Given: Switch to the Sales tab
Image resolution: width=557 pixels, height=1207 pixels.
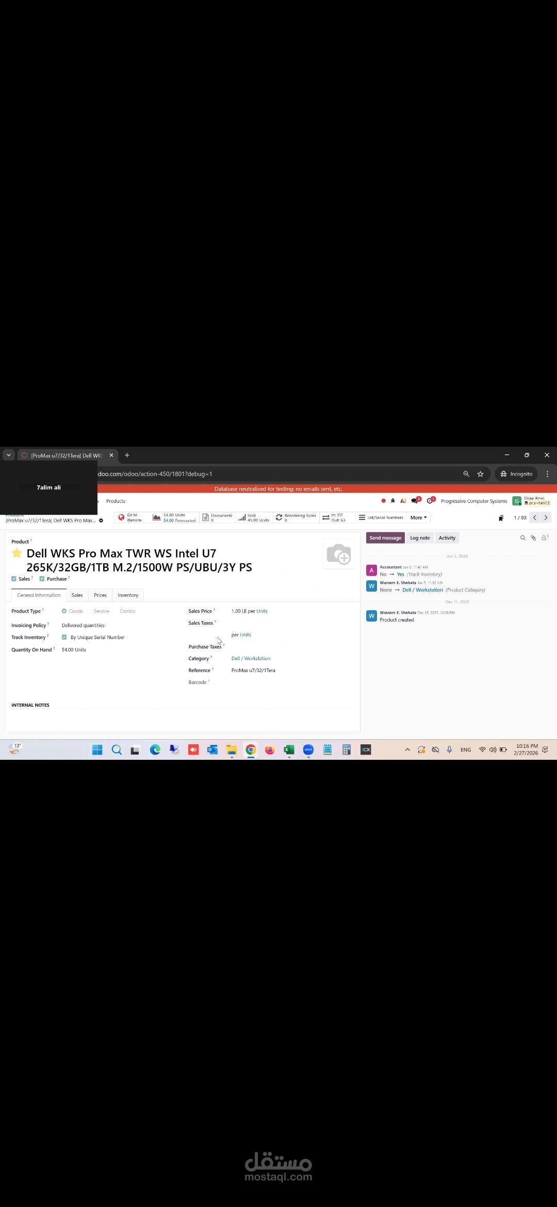Looking at the screenshot, I should (x=77, y=595).
